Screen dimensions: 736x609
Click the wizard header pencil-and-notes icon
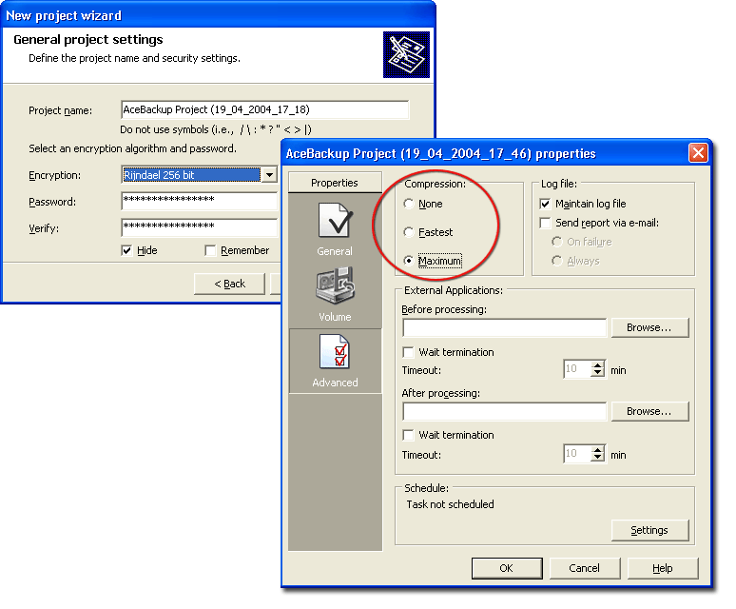[406, 54]
